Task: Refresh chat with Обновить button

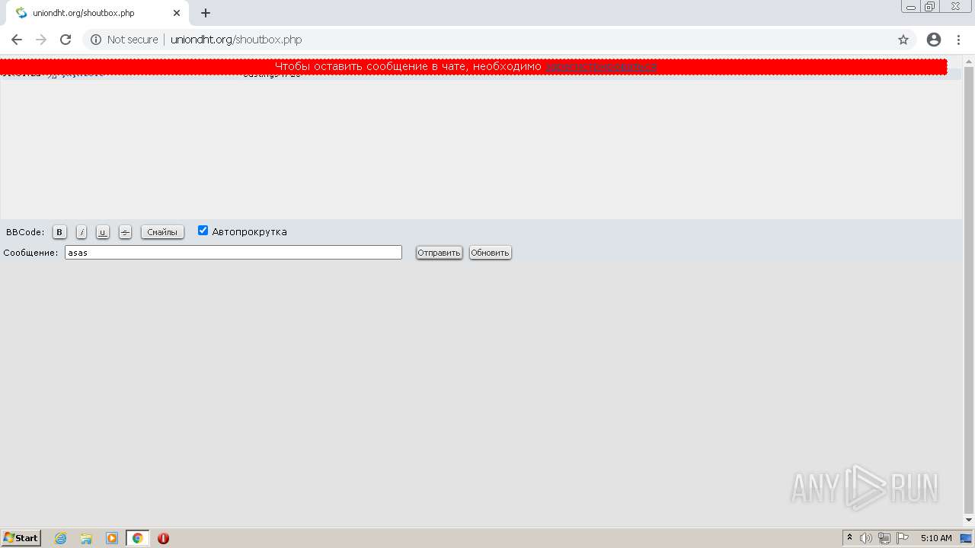Action: [x=490, y=253]
